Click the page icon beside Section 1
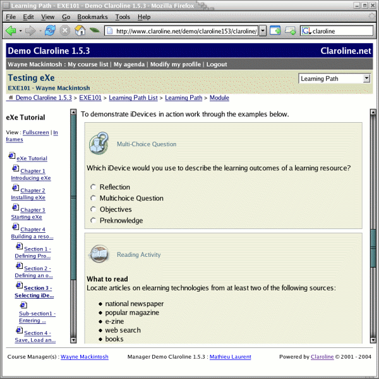This screenshot has height=379, width=379. pos(20,246)
